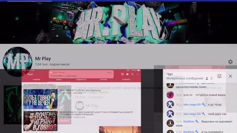Click 'alex mega GO' name on 'окей дарк сан'
This screenshot has width=237, height=133.
(192, 114)
